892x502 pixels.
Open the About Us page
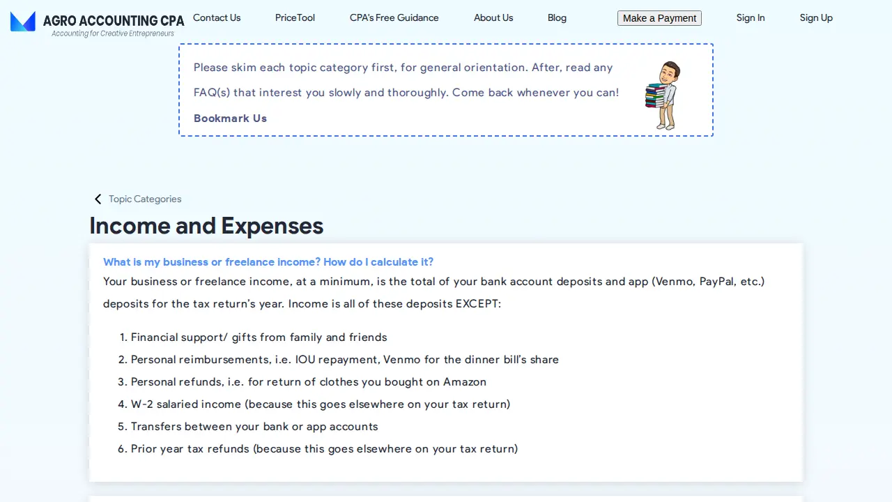(493, 17)
